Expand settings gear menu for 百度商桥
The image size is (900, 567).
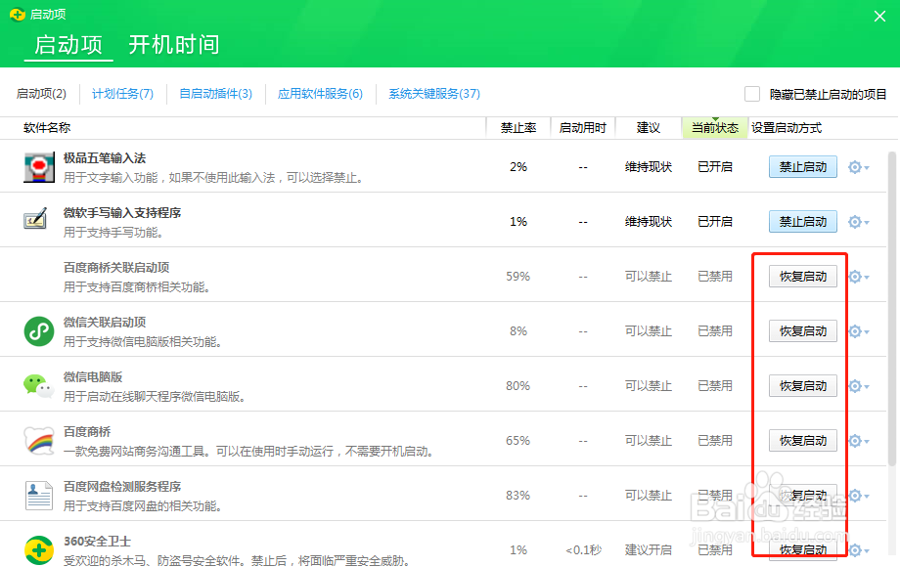click(859, 441)
